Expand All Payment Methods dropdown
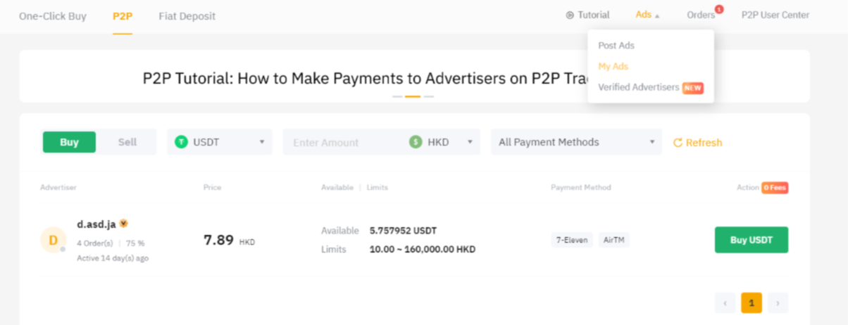848x325 pixels. [576, 142]
